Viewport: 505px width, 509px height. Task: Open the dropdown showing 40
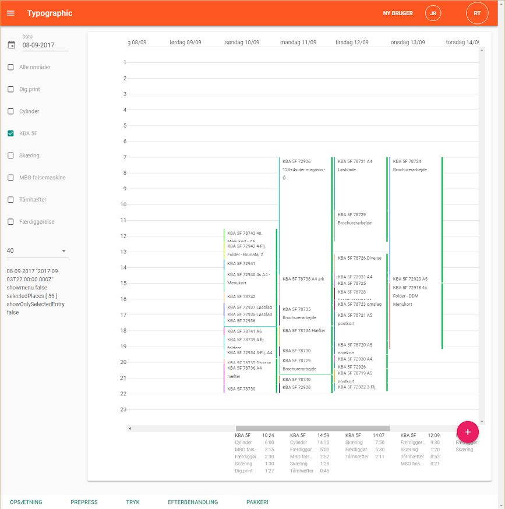click(37, 250)
